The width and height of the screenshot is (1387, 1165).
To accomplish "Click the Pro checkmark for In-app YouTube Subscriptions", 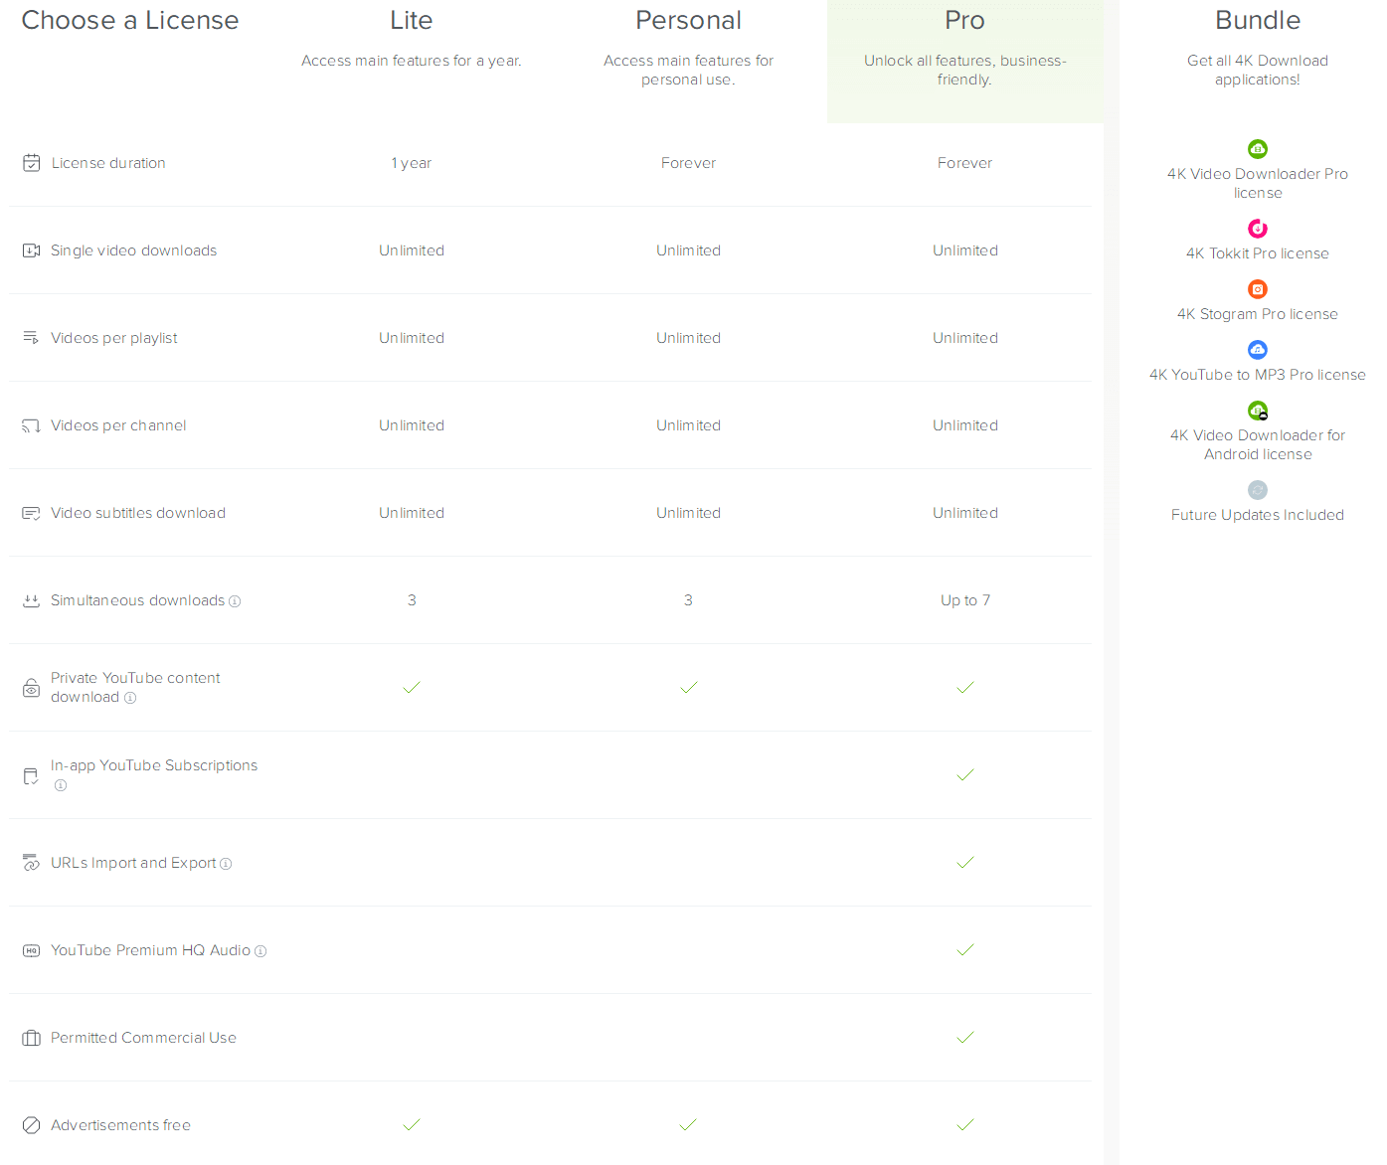I will click(x=965, y=774).
